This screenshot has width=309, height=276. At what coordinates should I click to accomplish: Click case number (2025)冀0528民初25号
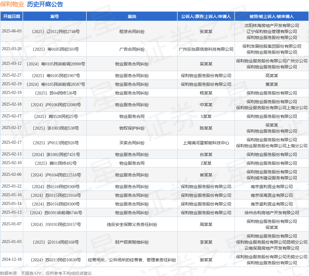56,116
